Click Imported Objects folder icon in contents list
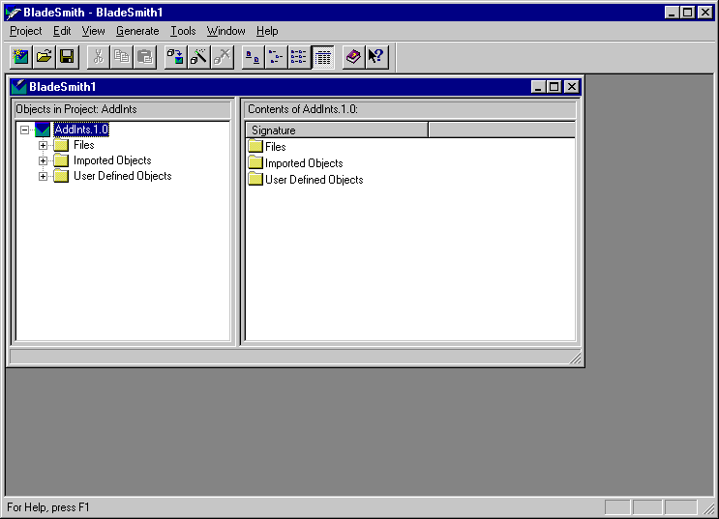Screen dimensions: 719x519 pos(255,163)
